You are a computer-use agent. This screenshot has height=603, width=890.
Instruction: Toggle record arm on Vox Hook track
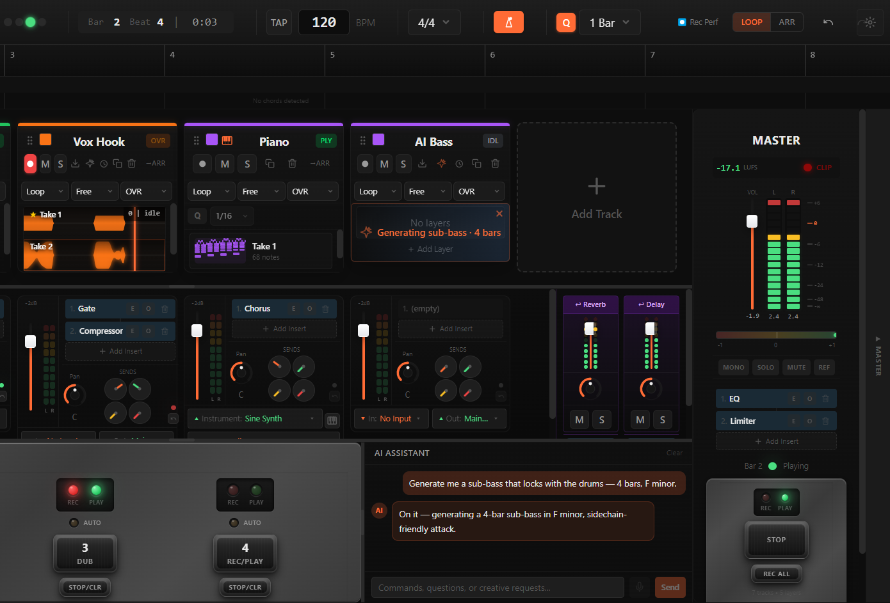[30, 164]
